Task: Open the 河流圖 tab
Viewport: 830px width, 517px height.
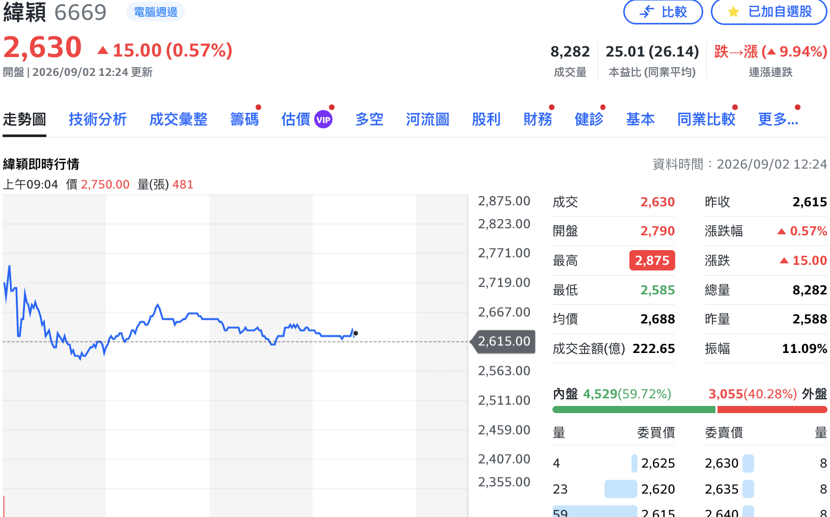Action: 428,119
